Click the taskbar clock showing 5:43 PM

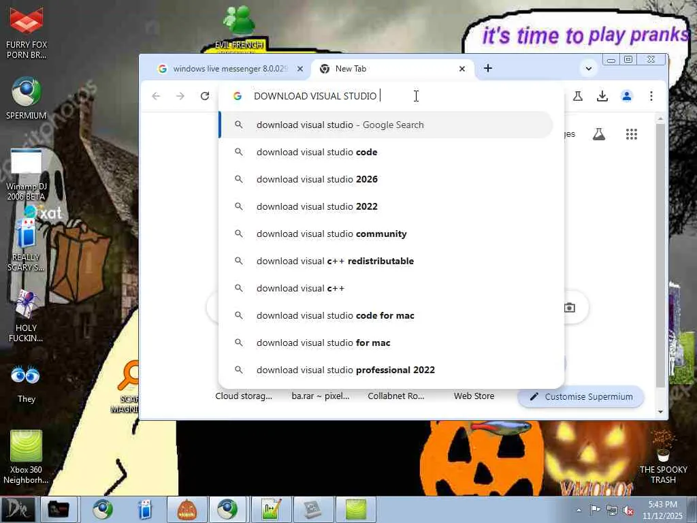click(x=662, y=509)
